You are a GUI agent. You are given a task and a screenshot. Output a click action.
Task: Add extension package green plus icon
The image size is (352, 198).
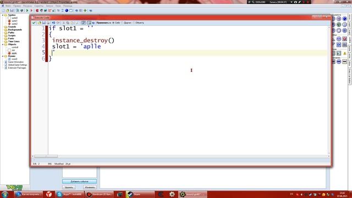(x=85, y=10)
